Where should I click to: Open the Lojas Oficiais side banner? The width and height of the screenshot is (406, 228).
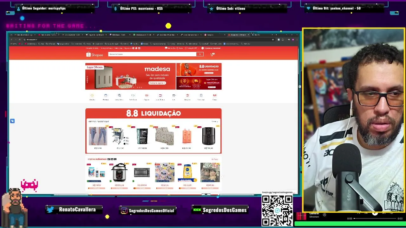point(199,83)
